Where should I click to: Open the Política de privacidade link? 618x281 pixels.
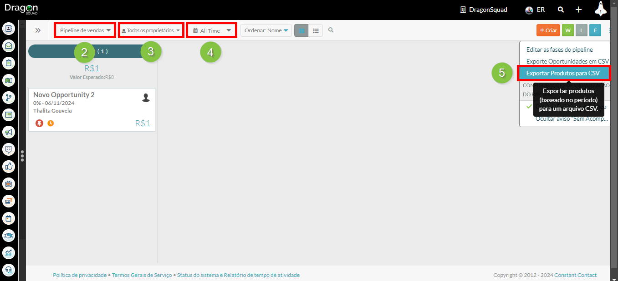[x=80, y=275]
